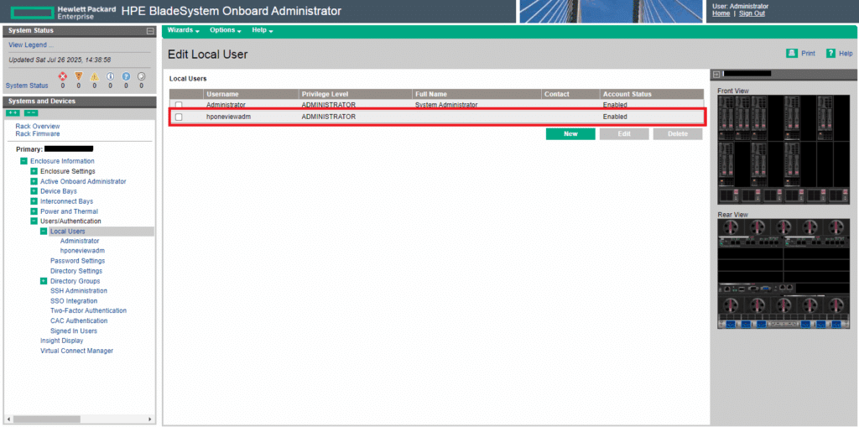Expand all tree nodes with ++ button
859x427 pixels.
click(x=13, y=112)
